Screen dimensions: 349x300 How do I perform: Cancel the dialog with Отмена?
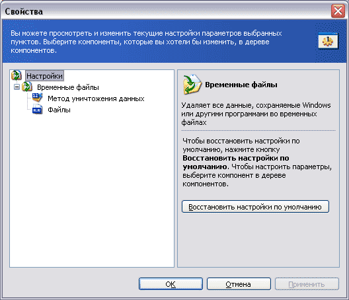point(239,284)
